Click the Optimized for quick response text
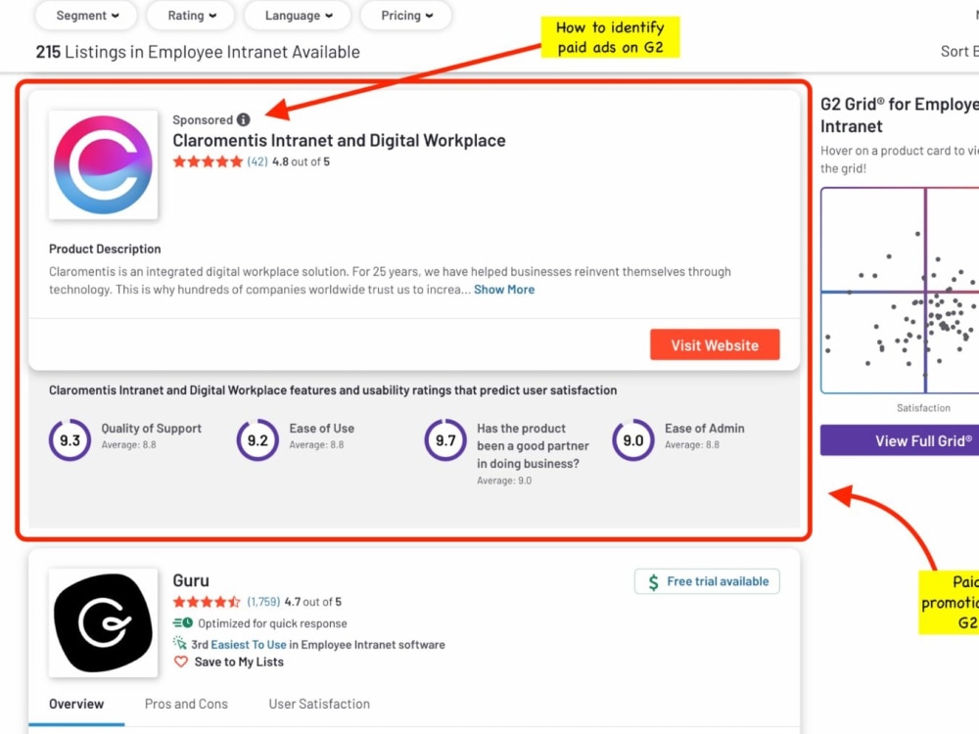 pos(272,623)
